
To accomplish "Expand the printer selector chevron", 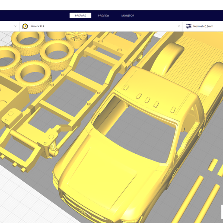I will tap(15, 26).
